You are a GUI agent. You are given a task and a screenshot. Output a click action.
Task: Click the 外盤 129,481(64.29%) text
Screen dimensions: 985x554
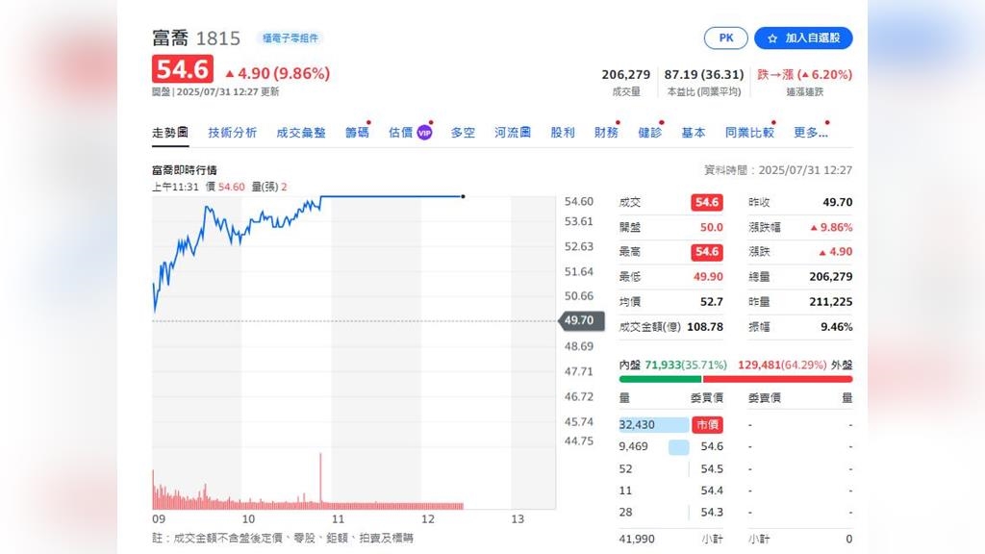[x=795, y=365]
